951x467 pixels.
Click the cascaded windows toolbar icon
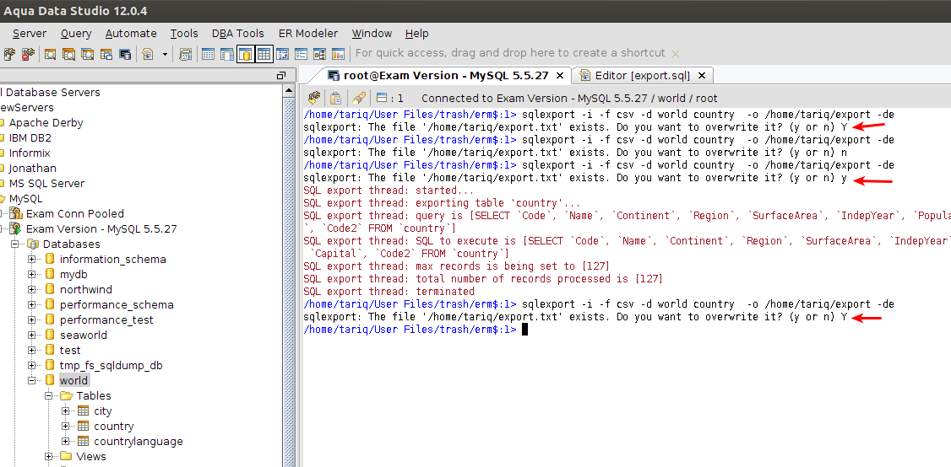(x=106, y=54)
